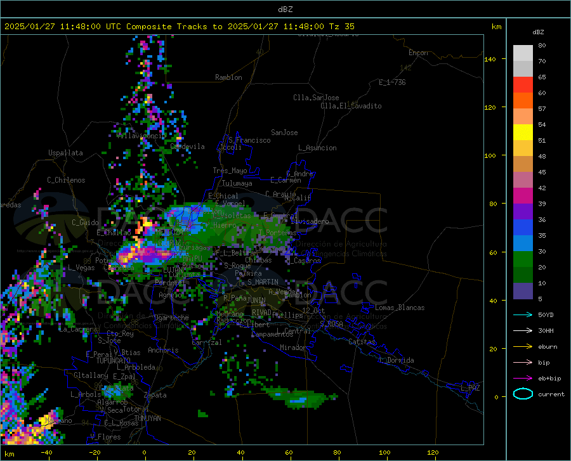Select the light gray 80 dBZ swatch
The width and height of the screenshot is (571, 461).
(523, 53)
